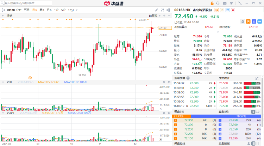Click the 52周最高 value 92.650
This screenshot has height=146, width=264.
228,59
